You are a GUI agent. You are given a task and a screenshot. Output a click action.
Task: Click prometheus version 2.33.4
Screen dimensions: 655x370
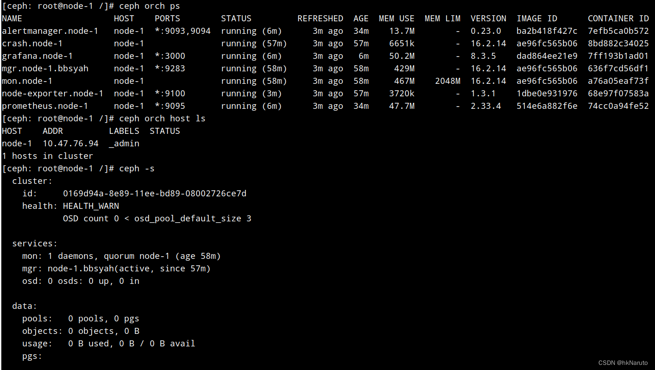486,106
